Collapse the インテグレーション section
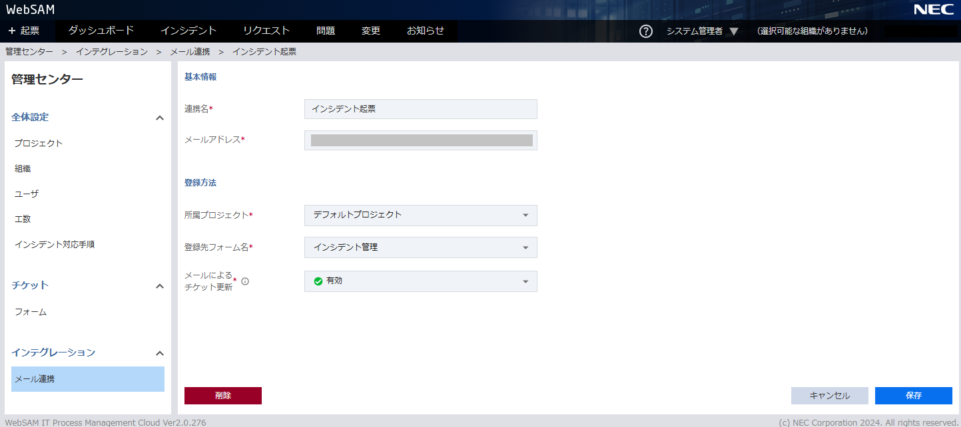The image size is (961, 427). [x=159, y=353]
